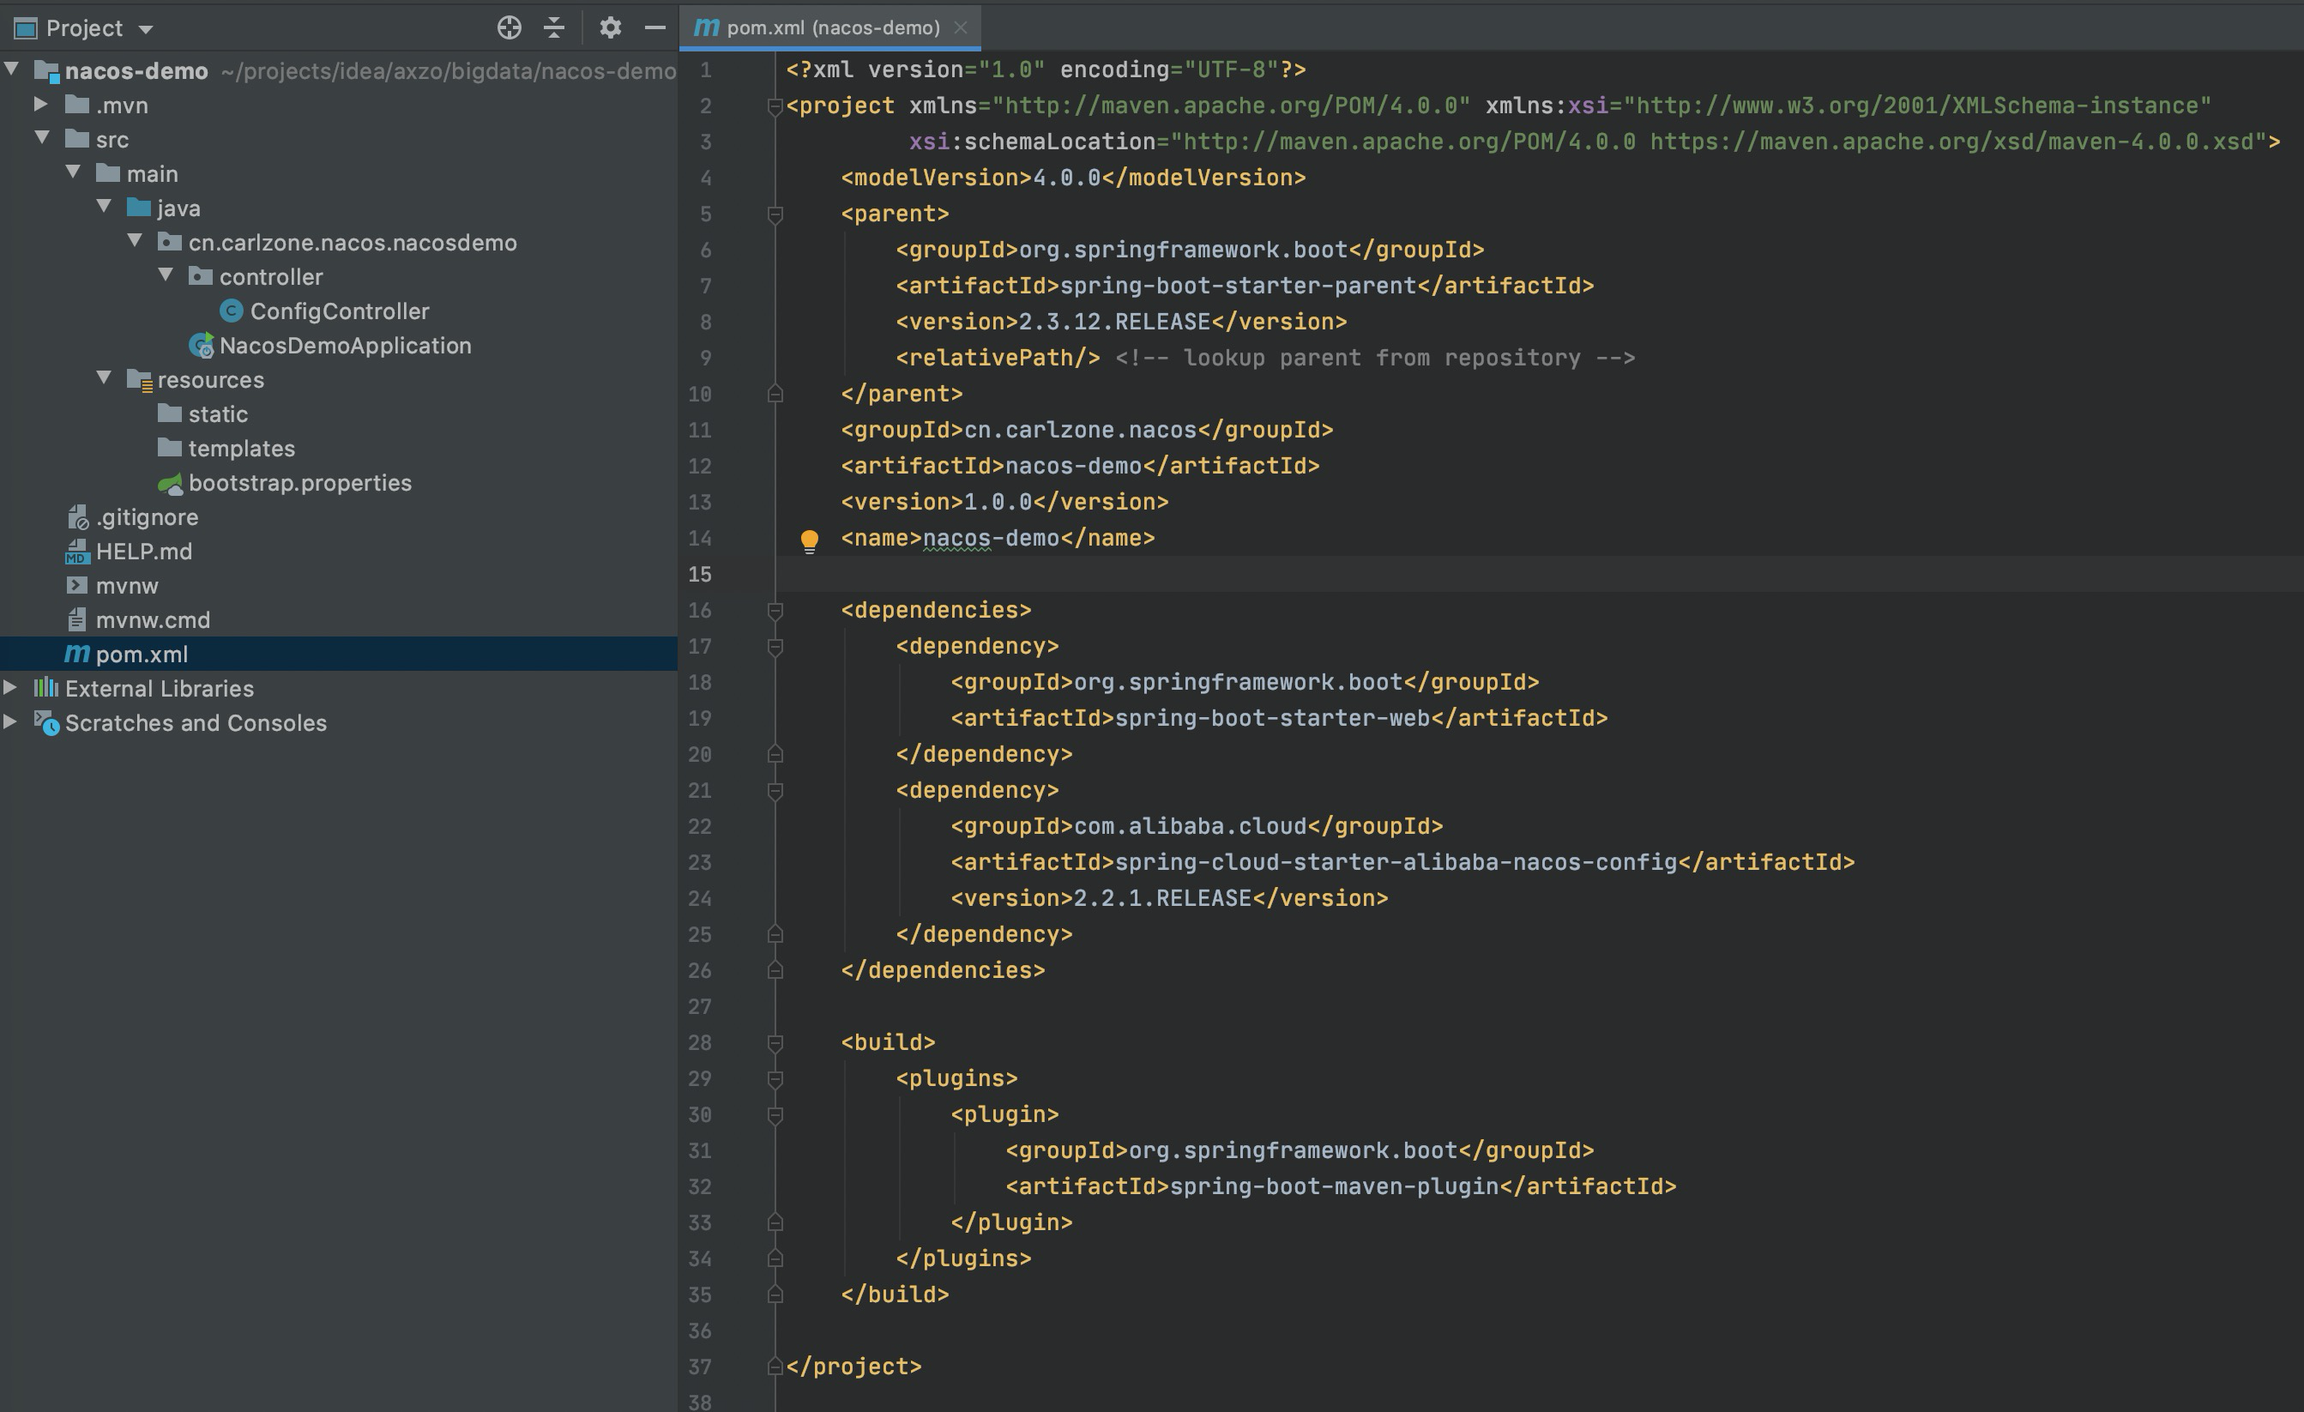Click the NacosDemoApplication Spring class icon
This screenshot has width=2304, height=1412.
[201, 346]
